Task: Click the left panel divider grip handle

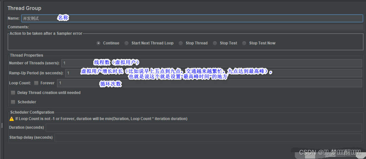Action: pos(2,126)
